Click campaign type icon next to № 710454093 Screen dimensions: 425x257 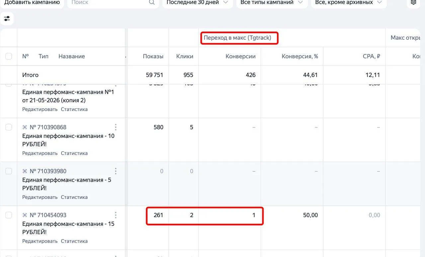click(25, 215)
